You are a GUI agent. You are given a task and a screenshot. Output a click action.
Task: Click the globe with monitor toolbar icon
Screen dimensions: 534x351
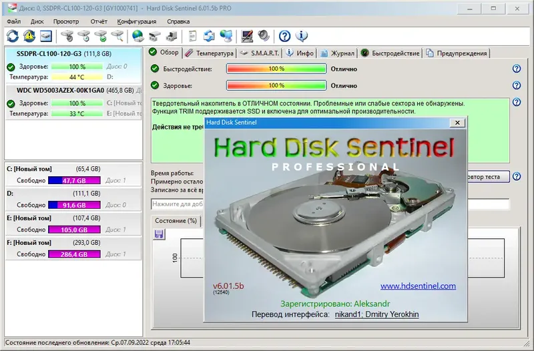coord(226,36)
